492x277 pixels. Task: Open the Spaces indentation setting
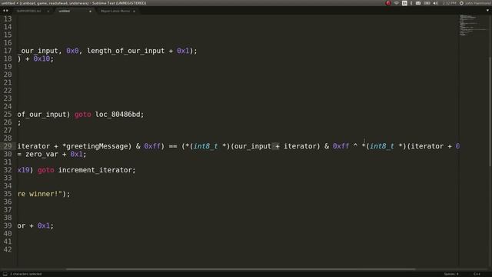click(451, 274)
